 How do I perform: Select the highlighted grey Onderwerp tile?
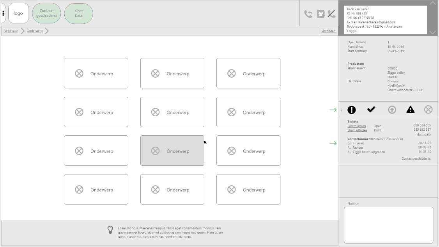coord(172,151)
